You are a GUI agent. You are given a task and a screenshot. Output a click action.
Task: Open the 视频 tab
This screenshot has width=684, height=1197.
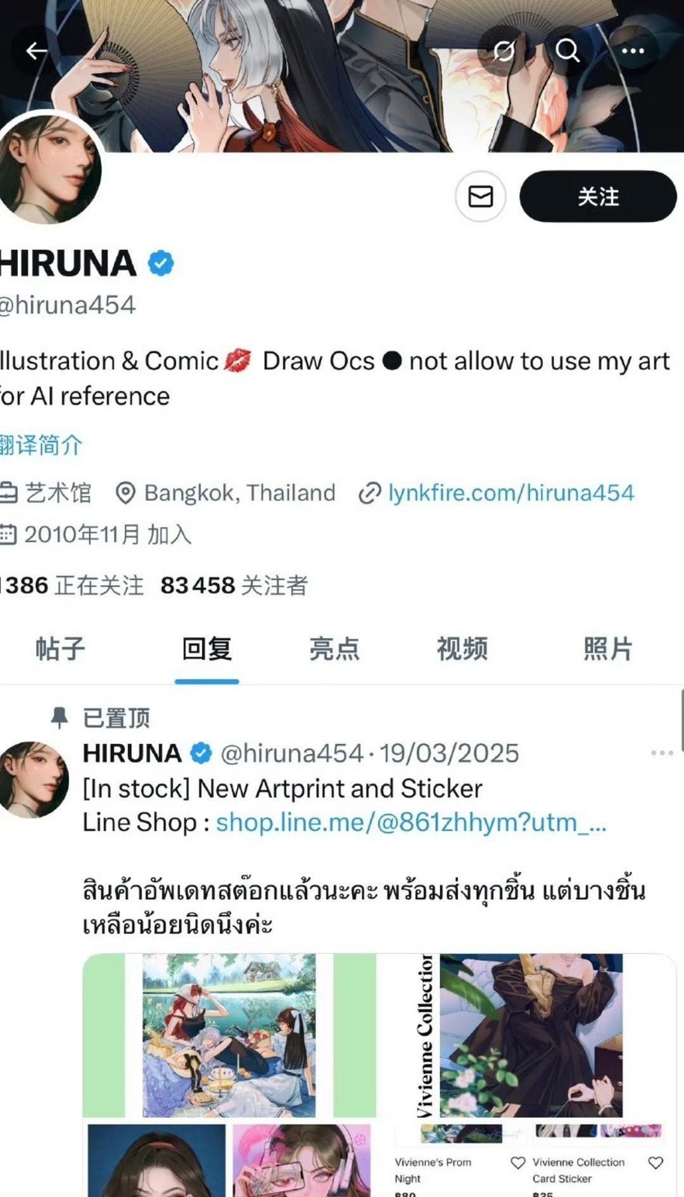point(462,649)
